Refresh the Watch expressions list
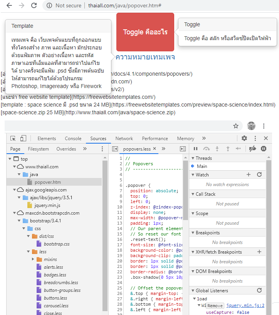Image resolution: width=279 pixels, height=315 pixels. point(259,175)
